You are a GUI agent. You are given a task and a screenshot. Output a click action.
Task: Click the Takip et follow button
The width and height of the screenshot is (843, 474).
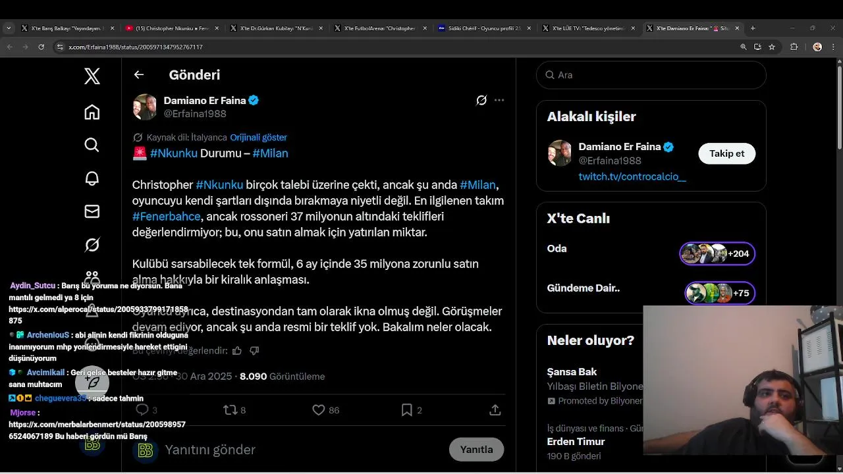click(x=726, y=153)
